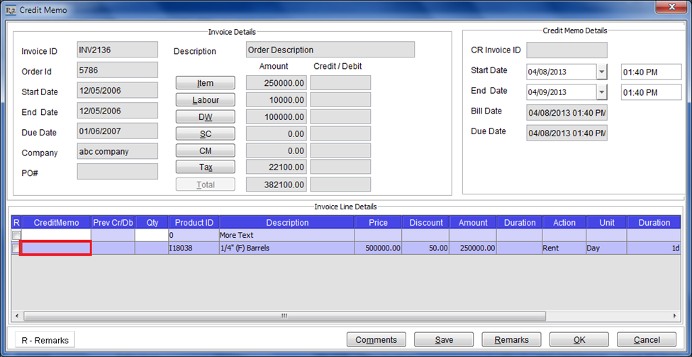Open the End Date dropdown calendar
Screen dimensions: 692x357
[x=602, y=92]
